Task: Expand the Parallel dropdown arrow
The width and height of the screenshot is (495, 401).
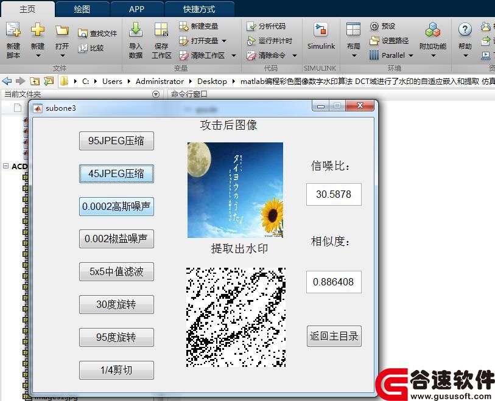Action: 411,55
